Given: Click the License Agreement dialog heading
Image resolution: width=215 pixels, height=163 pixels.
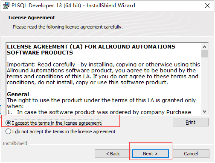Looking at the screenshot, I should 32,17.
